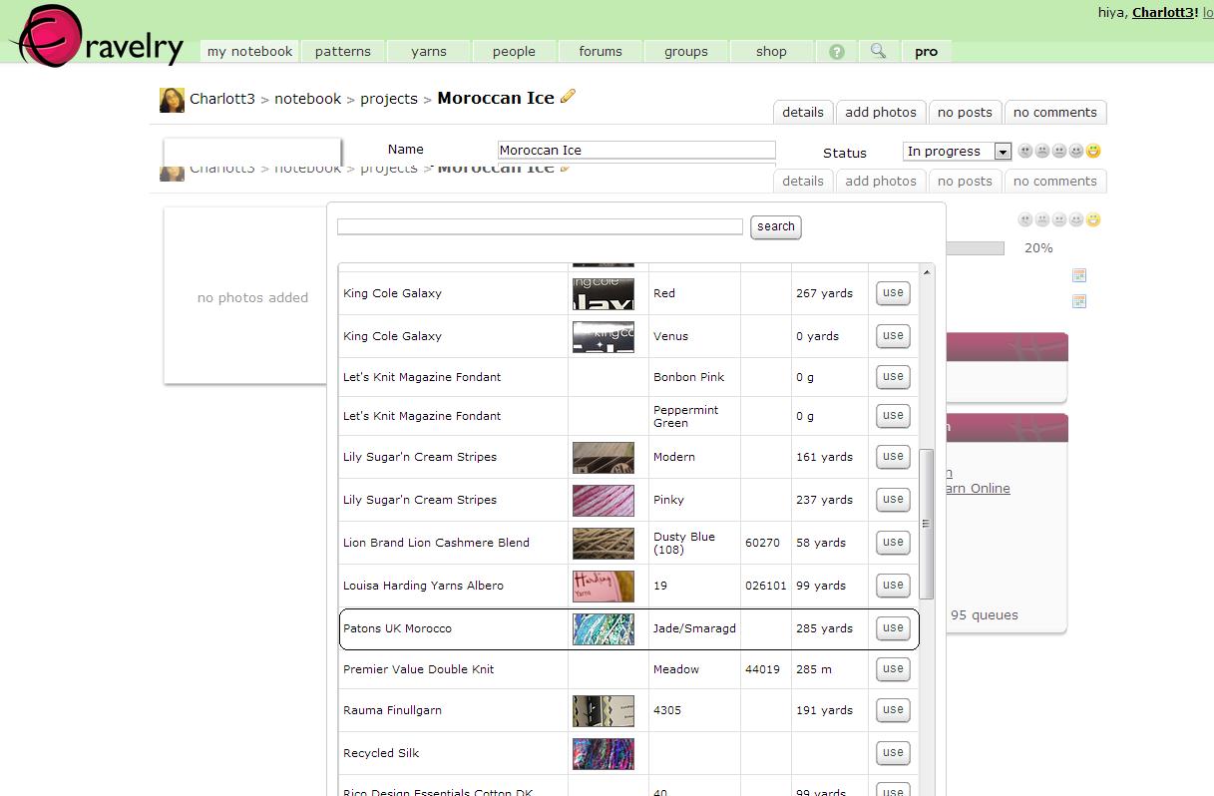
Task: Open the shop tab
Action: pos(771,52)
